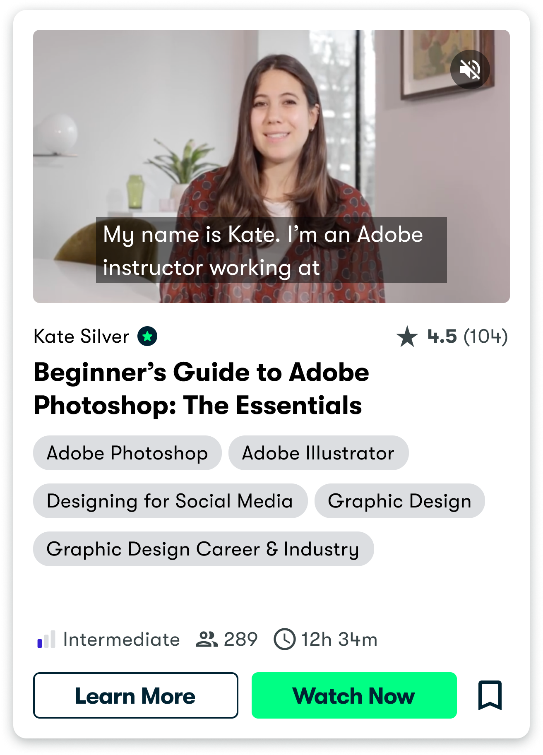Bookmark this Photoshop course

(x=490, y=695)
